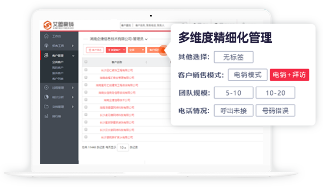Image resolution: width=323 pixels, height=187 pixels.
Task: Click the 客户筛选 outlined button
Action: coord(95,50)
